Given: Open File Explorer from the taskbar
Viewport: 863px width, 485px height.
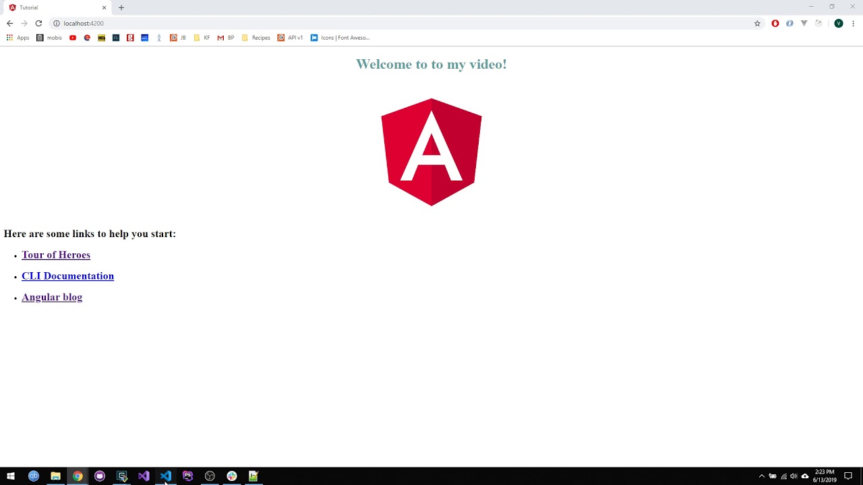Looking at the screenshot, I should click(56, 476).
